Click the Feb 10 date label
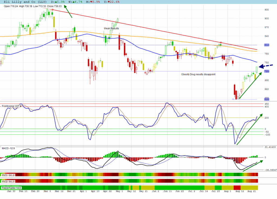Image resolution: width=277 pixels, height=199 pixels. 23,191
